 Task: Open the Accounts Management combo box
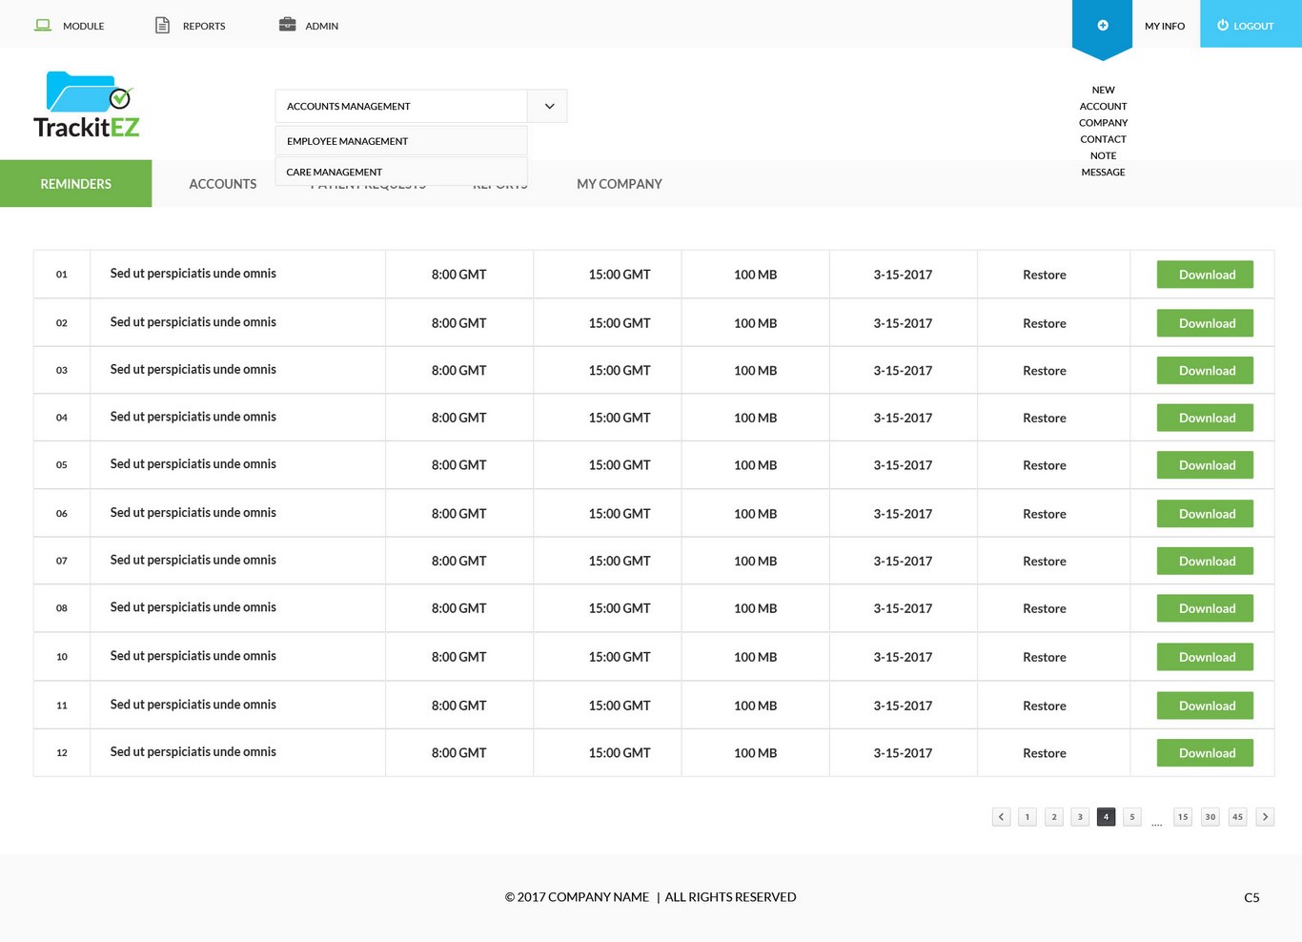point(421,106)
